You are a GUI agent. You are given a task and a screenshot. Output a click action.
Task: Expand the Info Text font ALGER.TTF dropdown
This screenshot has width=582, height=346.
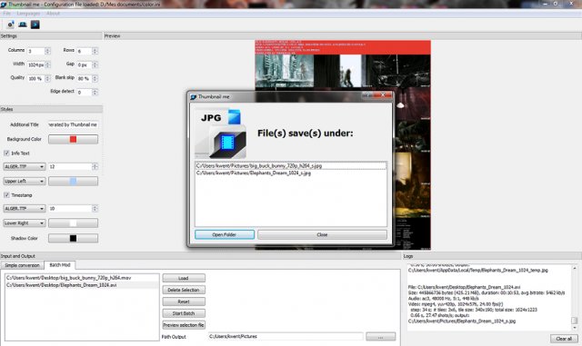25,166
